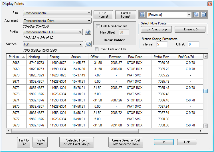Click the vertical scrollbar thumb
This screenshot has height=152, width=214.
[205, 91]
